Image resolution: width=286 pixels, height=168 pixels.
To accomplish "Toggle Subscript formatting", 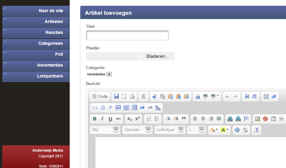I will (130, 119).
